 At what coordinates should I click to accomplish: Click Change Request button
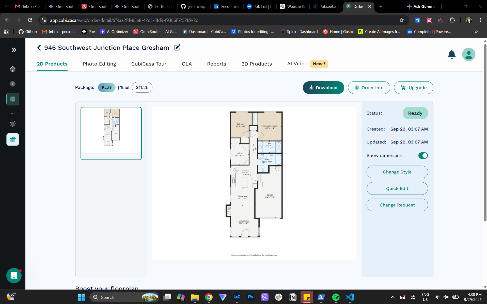pyautogui.click(x=397, y=205)
